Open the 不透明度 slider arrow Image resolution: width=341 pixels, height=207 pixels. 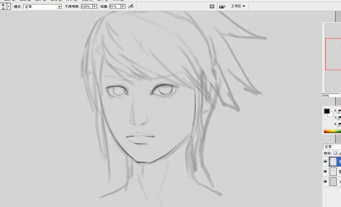point(95,6)
